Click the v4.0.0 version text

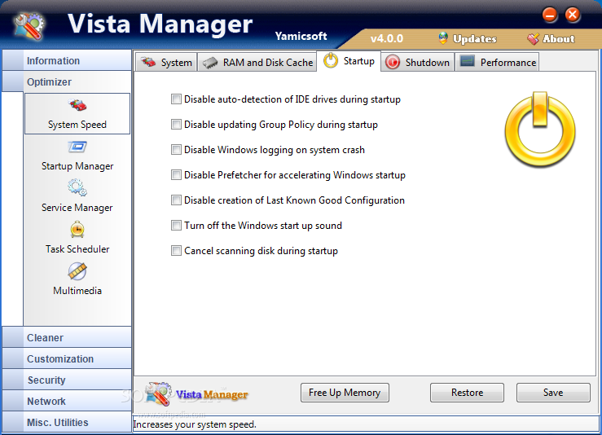387,39
